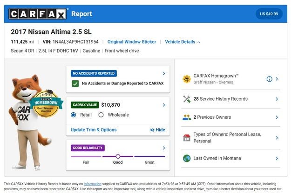Viewport: 298px width, 193px height.
Task: Click the Fair segment of reliability bar
Action: pyautogui.click(x=86, y=156)
